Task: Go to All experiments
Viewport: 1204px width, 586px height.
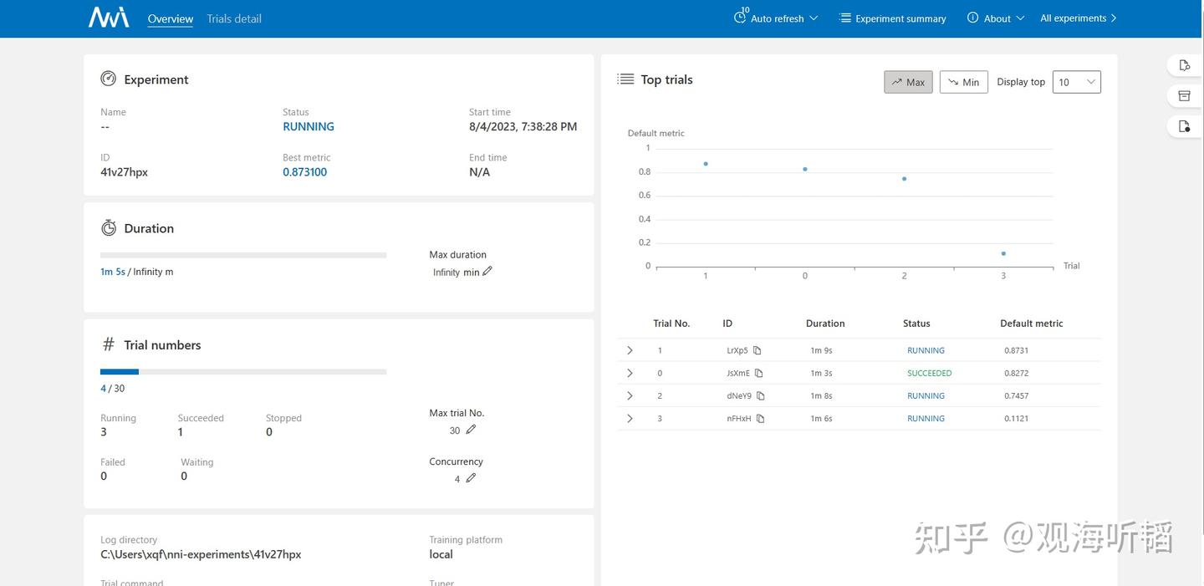Action: click(1079, 18)
